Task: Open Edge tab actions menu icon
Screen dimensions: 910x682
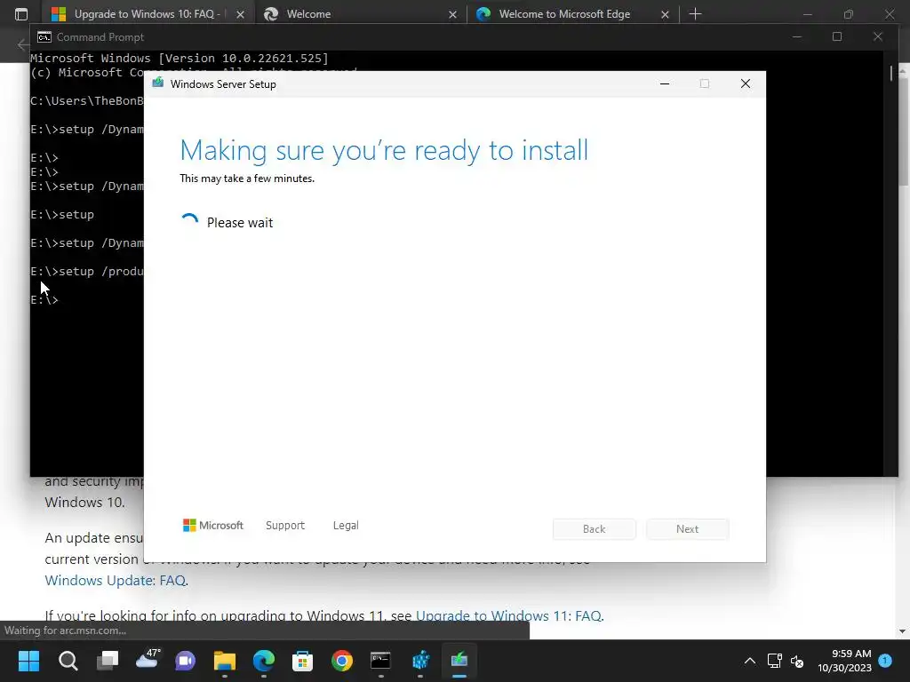Action: (21, 14)
